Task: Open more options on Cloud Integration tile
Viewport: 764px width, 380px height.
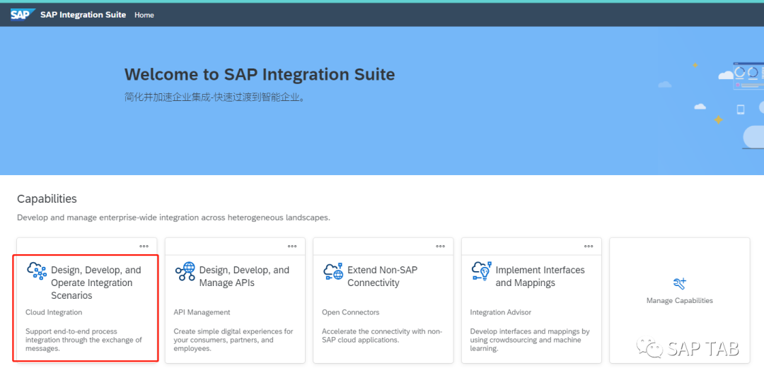Action: click(x=144, y=247)
